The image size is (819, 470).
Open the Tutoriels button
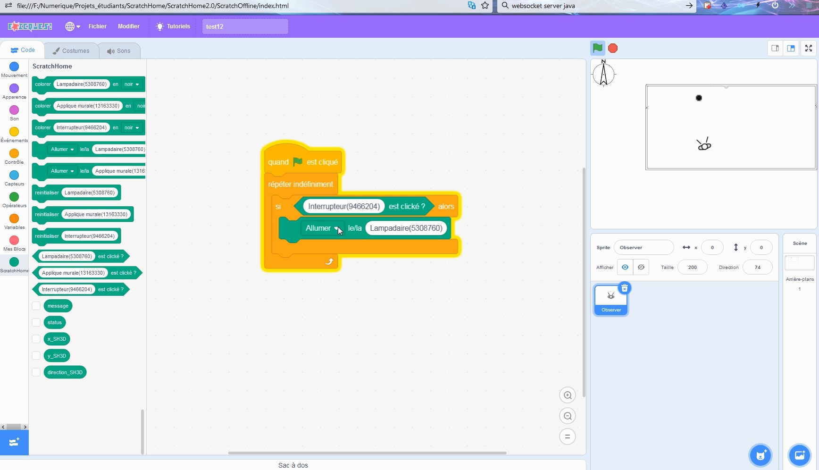coord(173,26)
